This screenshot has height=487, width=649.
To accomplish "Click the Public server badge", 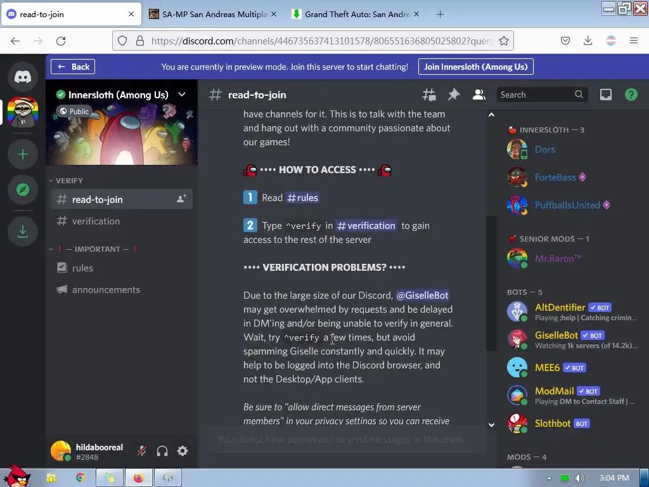I will (74, 112).
